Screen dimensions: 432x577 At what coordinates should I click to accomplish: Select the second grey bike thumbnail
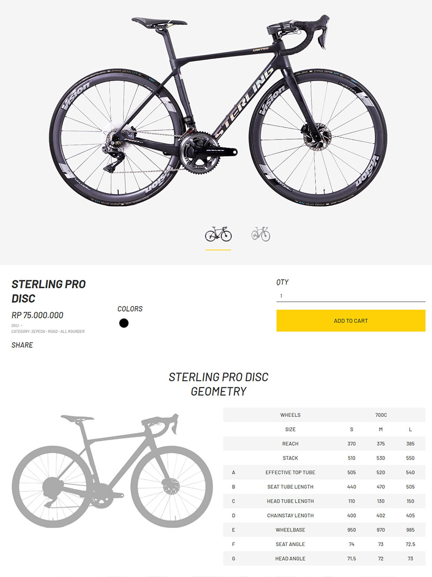tap(260, 234)
